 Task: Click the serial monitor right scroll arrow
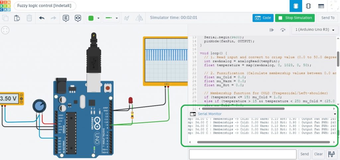[x=334, y=142]
